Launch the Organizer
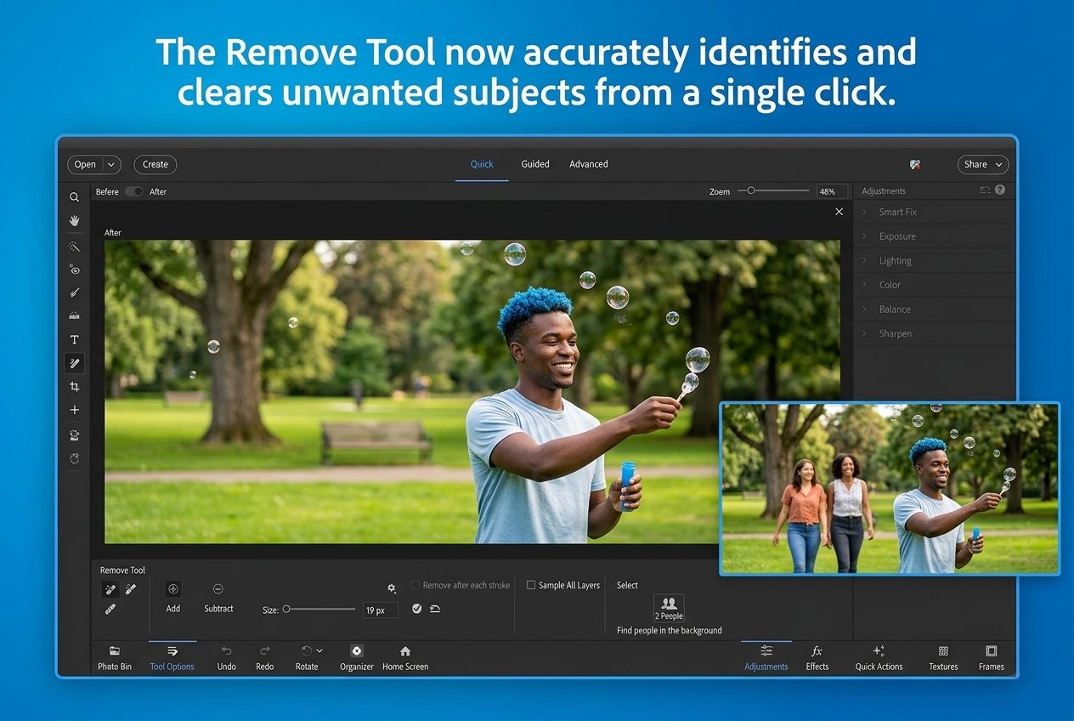This screenshot has width=1074, height=721. tap(356, 656)
